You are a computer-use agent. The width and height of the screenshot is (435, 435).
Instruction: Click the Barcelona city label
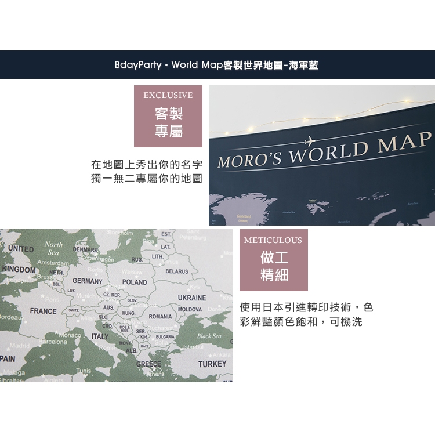coord(53,342)
